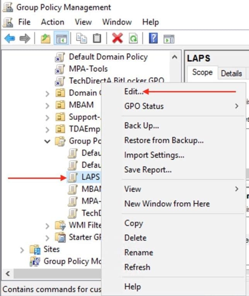
Task: Click the Starter GPOs folder icon
Action: (60, 237)
